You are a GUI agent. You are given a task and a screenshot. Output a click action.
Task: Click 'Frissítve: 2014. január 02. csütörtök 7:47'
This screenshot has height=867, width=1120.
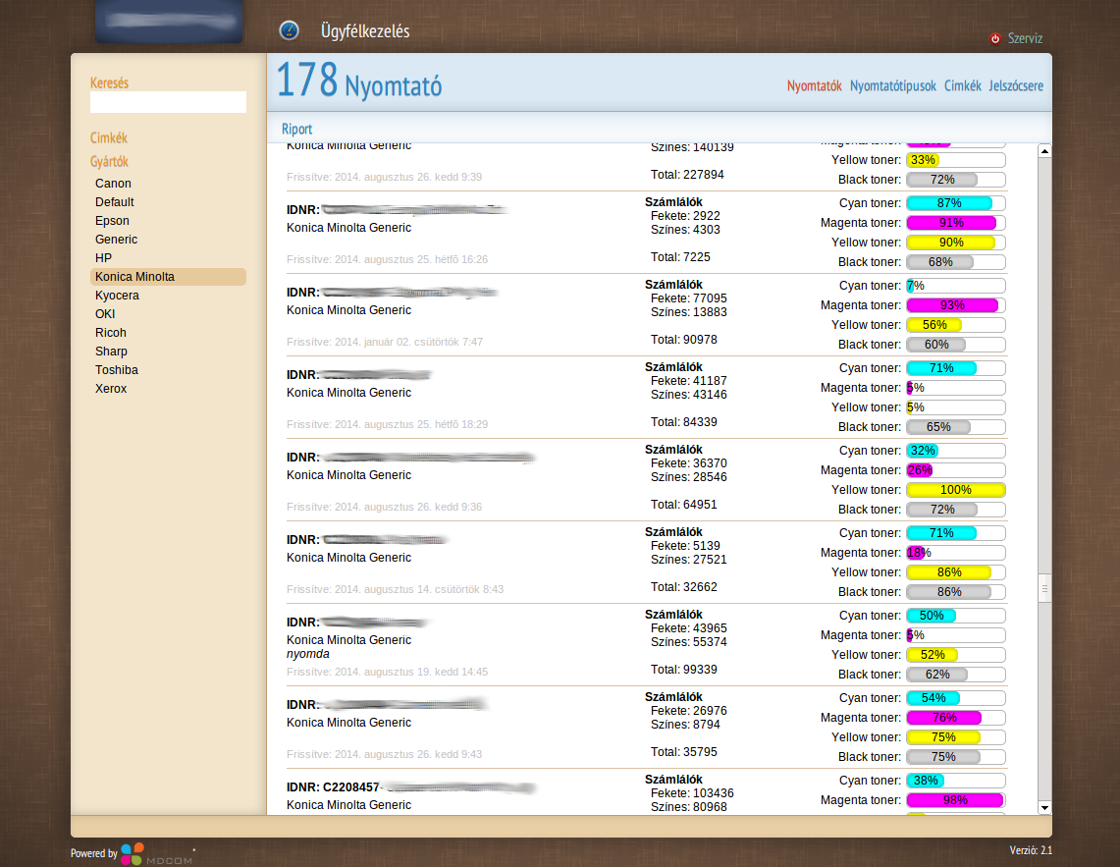coord(384,343)
